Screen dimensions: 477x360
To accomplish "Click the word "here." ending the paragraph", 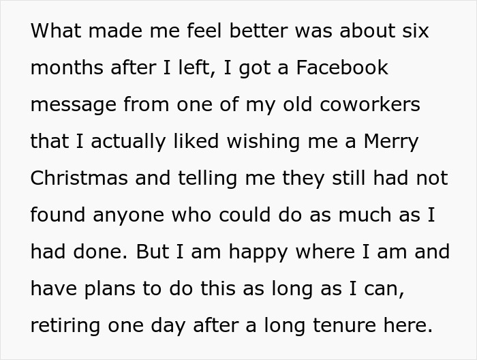I will pos(408,325).
